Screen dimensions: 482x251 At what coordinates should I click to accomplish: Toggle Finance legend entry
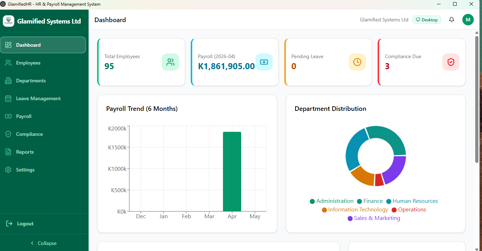(x=370, y=201)
